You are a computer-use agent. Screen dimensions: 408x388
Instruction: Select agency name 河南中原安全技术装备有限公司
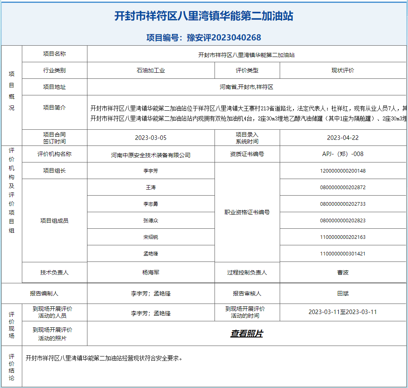151,155
